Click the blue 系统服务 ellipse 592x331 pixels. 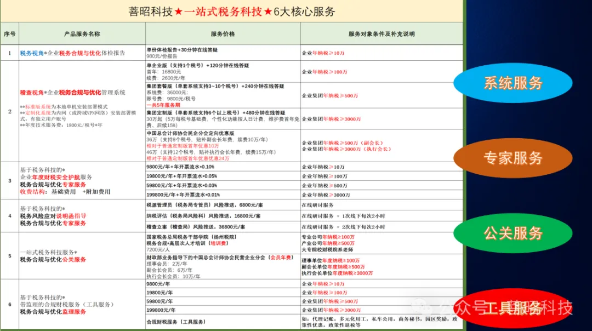pos(513,83)
